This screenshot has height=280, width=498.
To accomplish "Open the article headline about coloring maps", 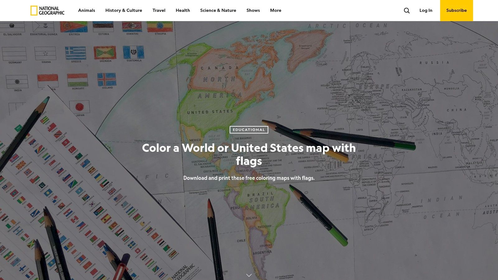I will tap(249, 154).
